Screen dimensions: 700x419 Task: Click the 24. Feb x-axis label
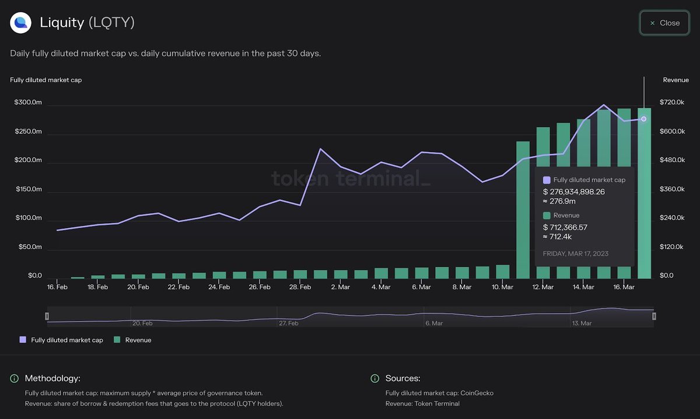pos(219,287)
